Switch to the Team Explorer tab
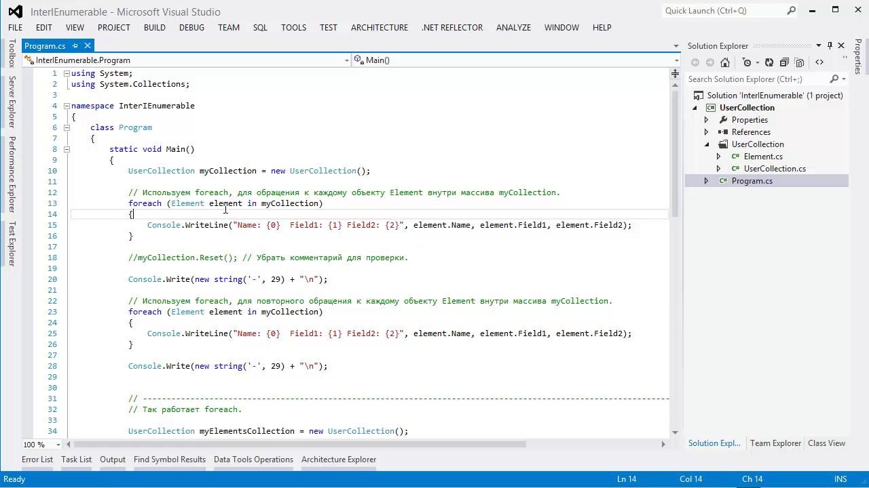 coord(775,443)
